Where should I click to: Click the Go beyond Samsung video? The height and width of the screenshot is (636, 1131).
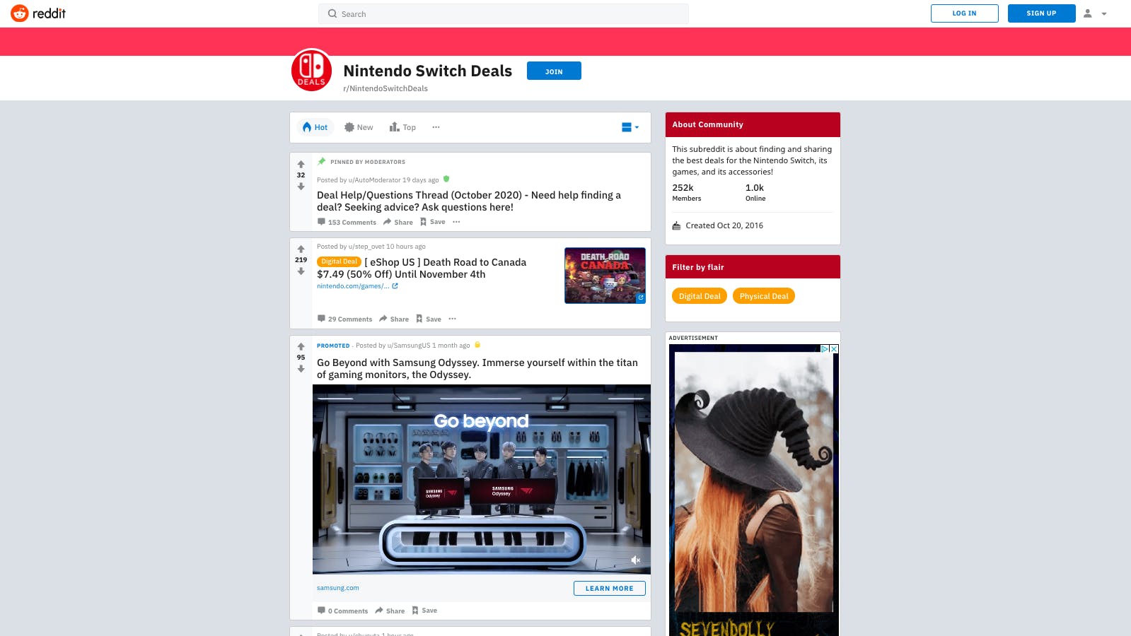pyautogui.click(x=482, y=479)
